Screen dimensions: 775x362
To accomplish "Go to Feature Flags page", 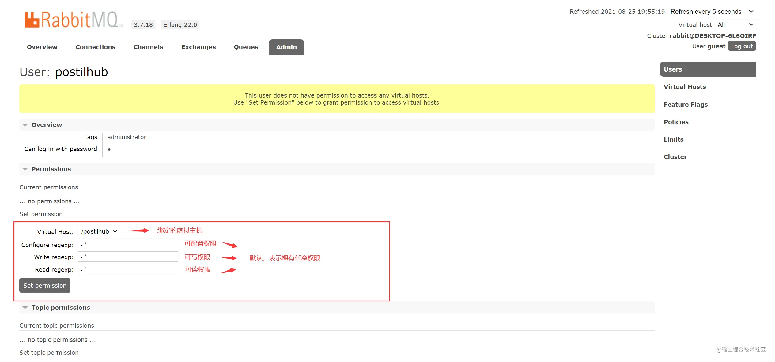I will coord(686,105).
